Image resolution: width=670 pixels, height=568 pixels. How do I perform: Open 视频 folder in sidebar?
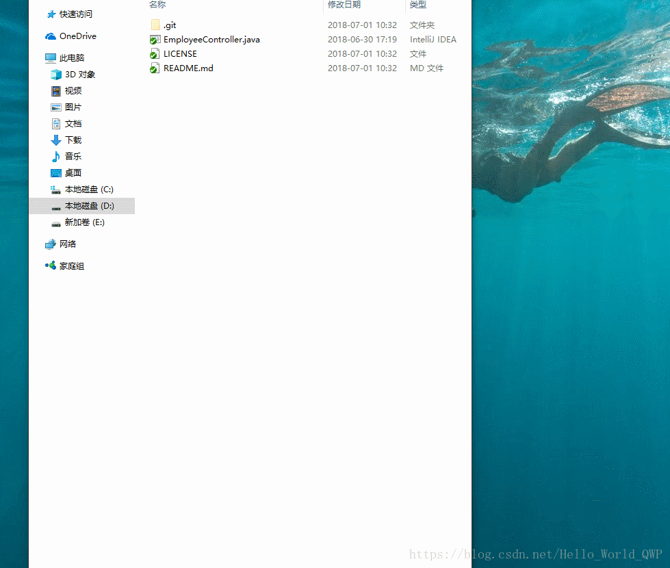click(73, 90)
